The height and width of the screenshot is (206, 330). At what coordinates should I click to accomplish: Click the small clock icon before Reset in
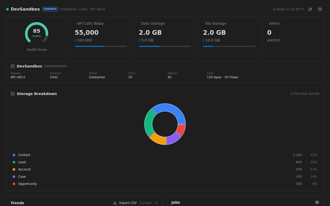(274, 9)
